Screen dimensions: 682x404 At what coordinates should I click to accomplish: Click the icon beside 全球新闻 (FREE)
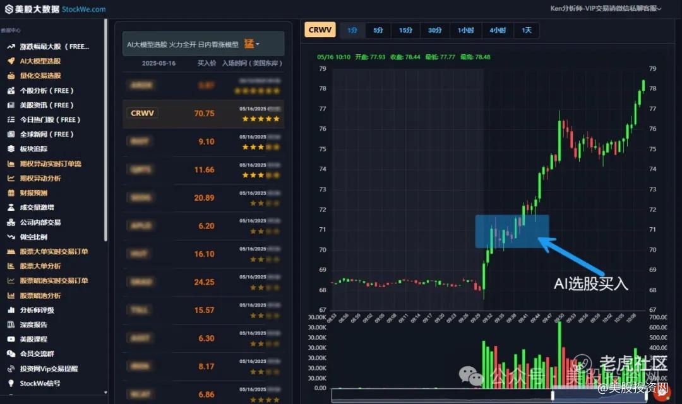(x=11, y=134)
